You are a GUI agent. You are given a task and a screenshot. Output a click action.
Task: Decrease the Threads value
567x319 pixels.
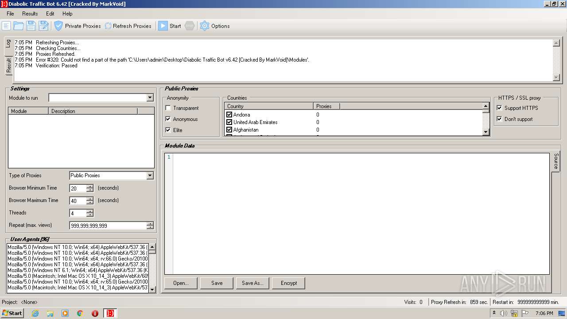coord(90,215)
